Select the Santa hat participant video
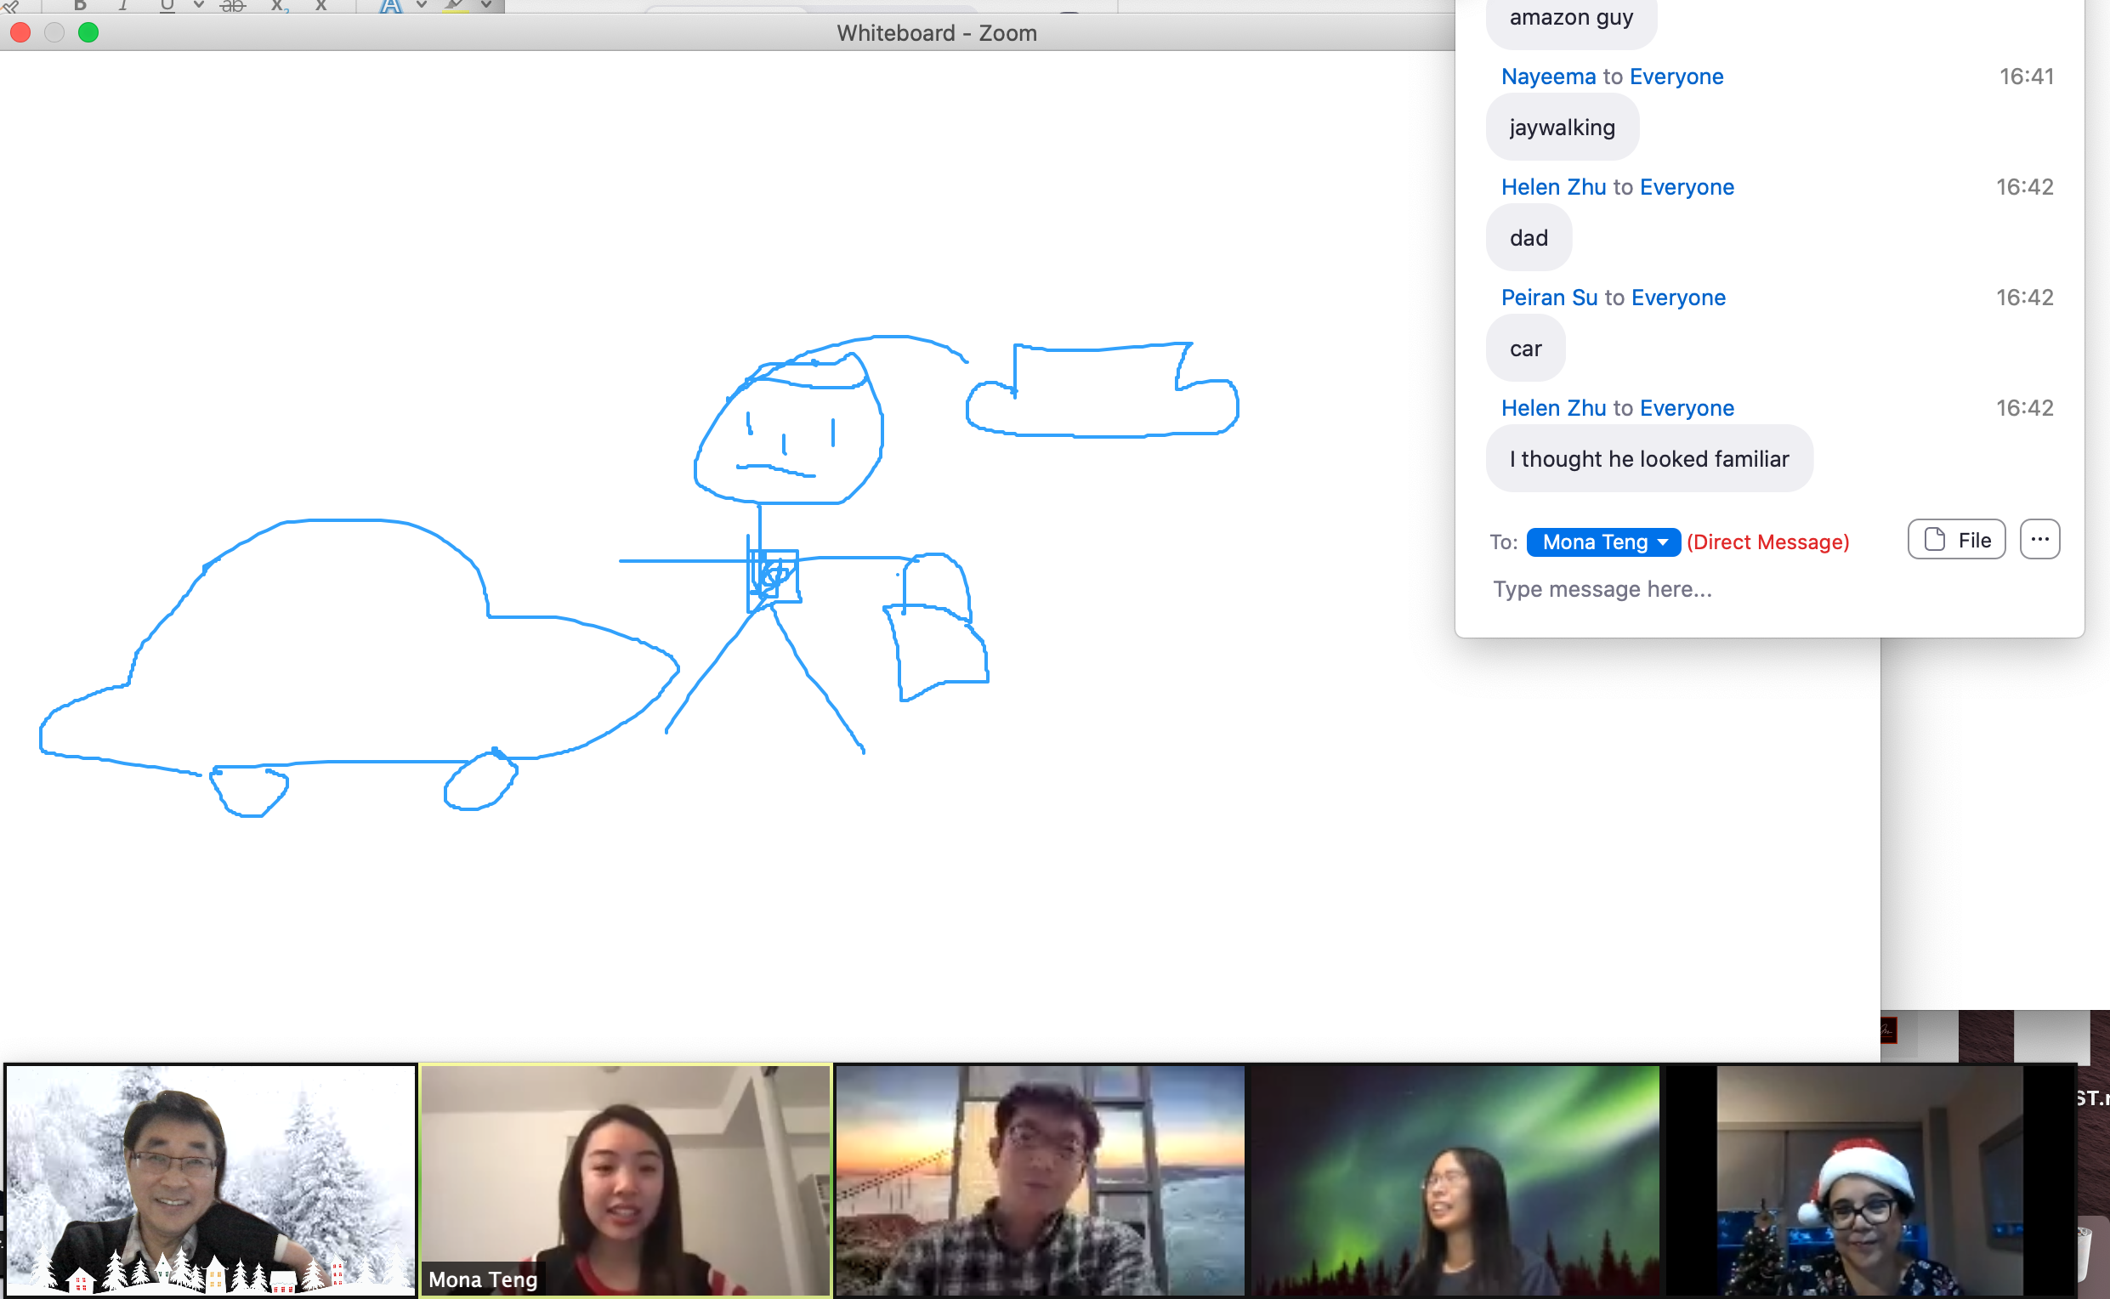 coord(1869,1180)
